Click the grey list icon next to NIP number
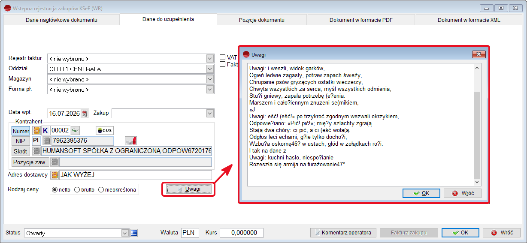The image size is (527, 243). pos(46,141)
